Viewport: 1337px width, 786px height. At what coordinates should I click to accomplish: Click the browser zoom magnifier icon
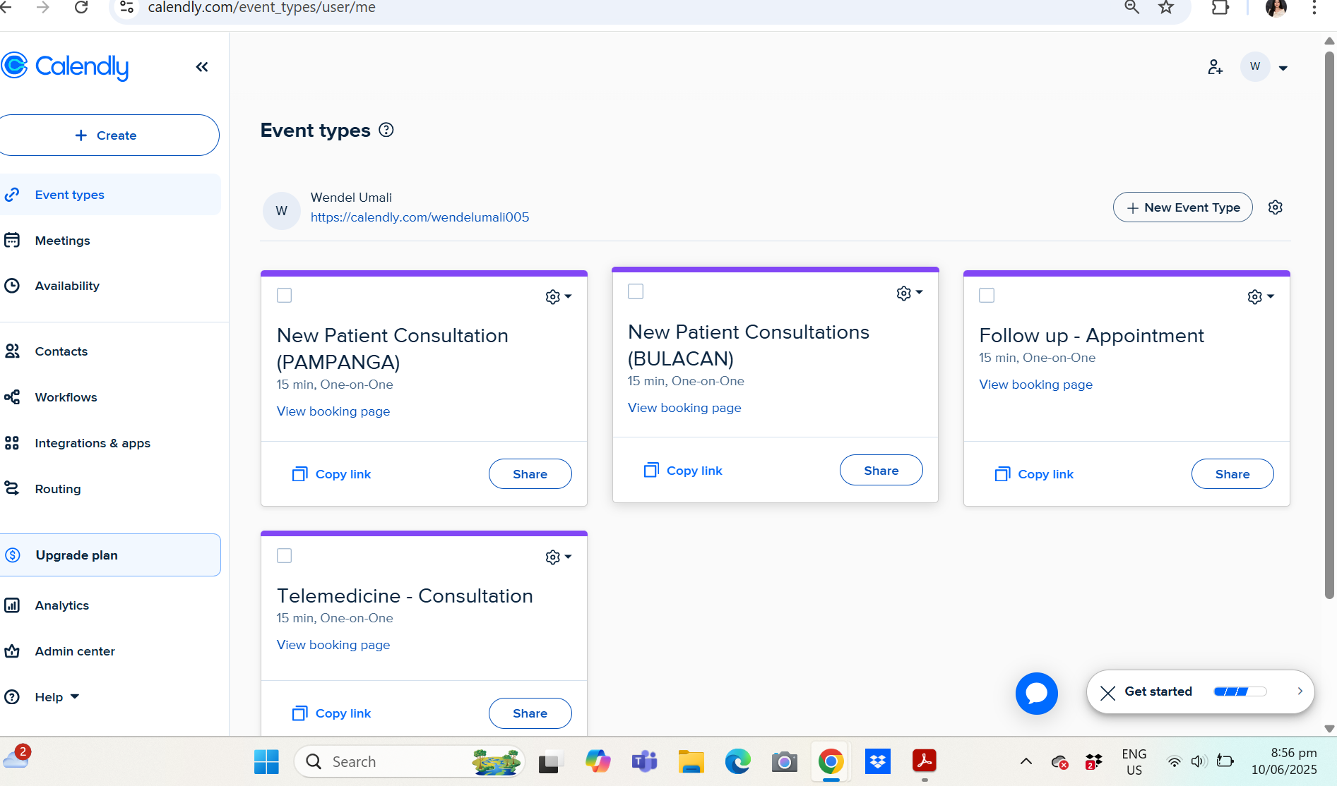pyautogui.click(x=1131, y=7)
